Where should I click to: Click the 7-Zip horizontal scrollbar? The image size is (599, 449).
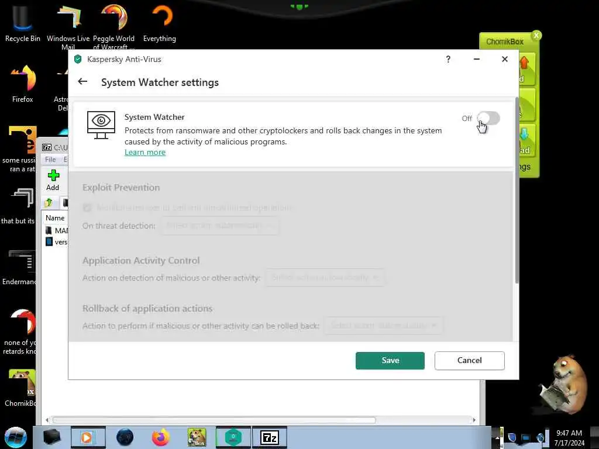pyautogui.click(x=214, y=420)
